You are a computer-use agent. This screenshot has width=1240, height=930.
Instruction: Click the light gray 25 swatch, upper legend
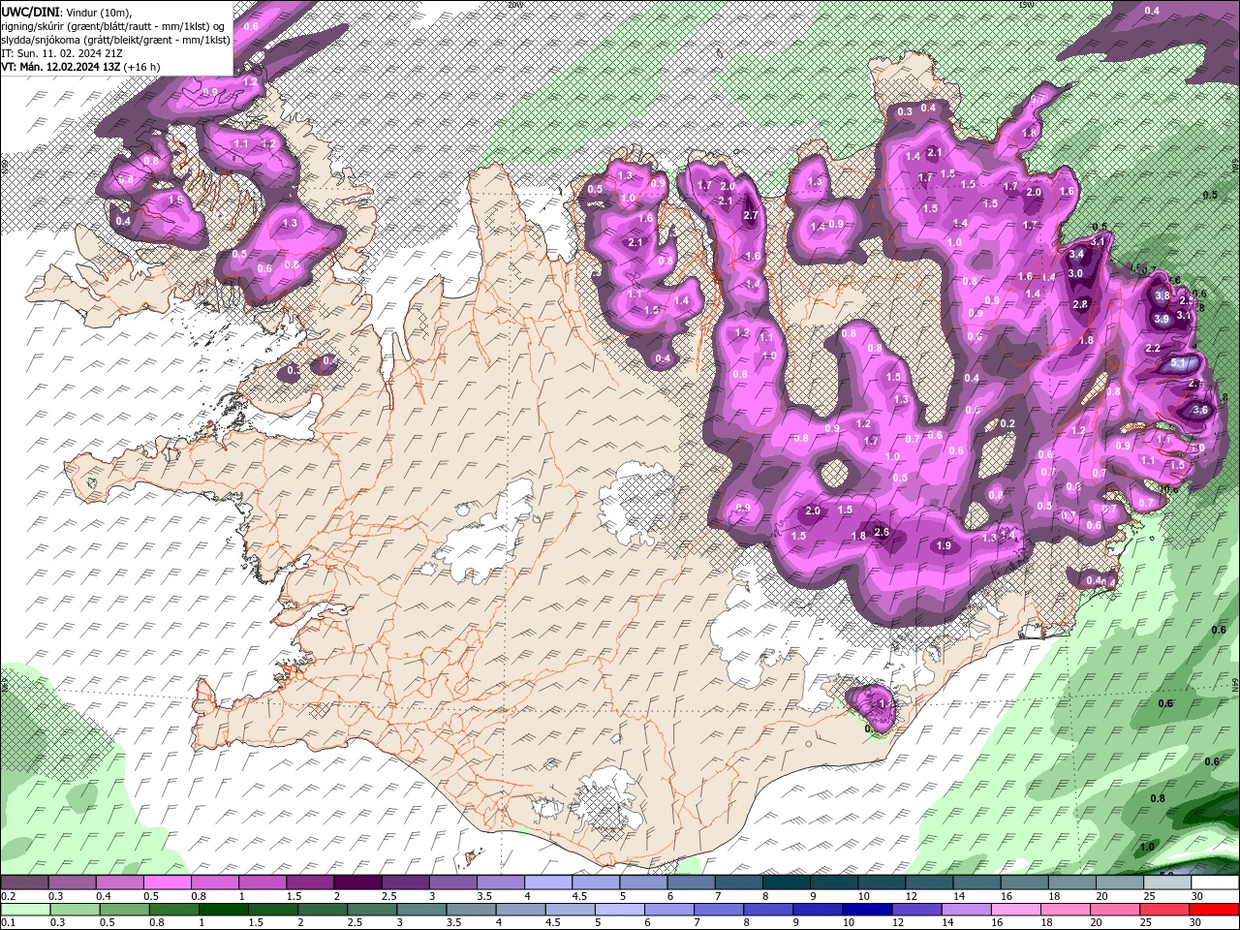pyautogui.click(x=1167, y=882)
